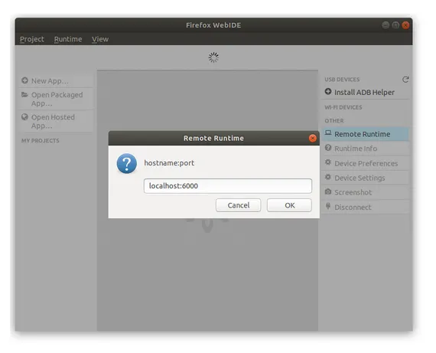Screen dimensions: 436x353
Task: Click the Install ADB Helper plus icon
Action: tap(328, 91)
